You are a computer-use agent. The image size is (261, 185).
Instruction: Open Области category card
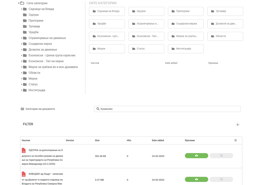[x=225, y=36]
